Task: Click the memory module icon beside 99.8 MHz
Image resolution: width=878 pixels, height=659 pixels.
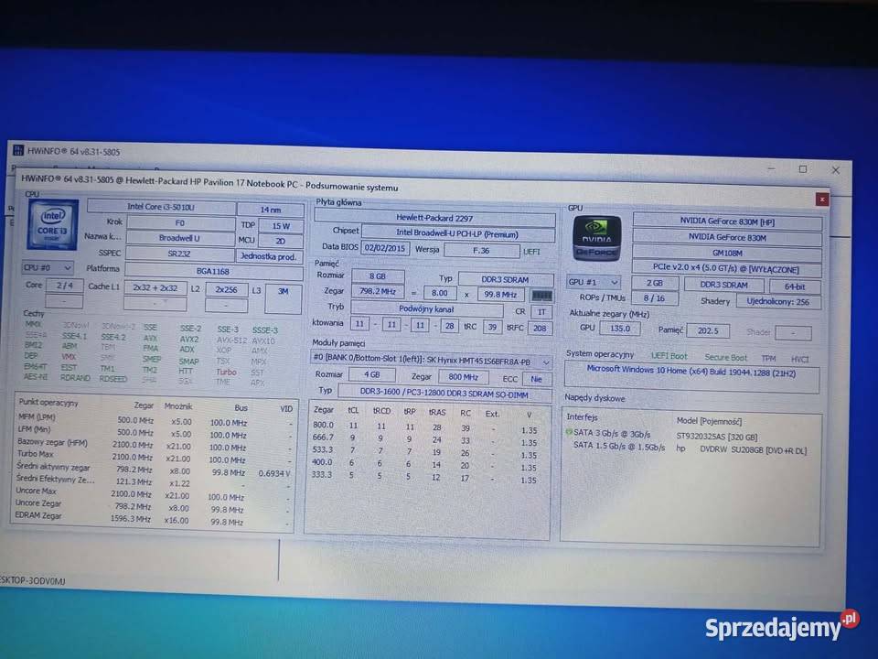Action: click(x=541, y=295)
